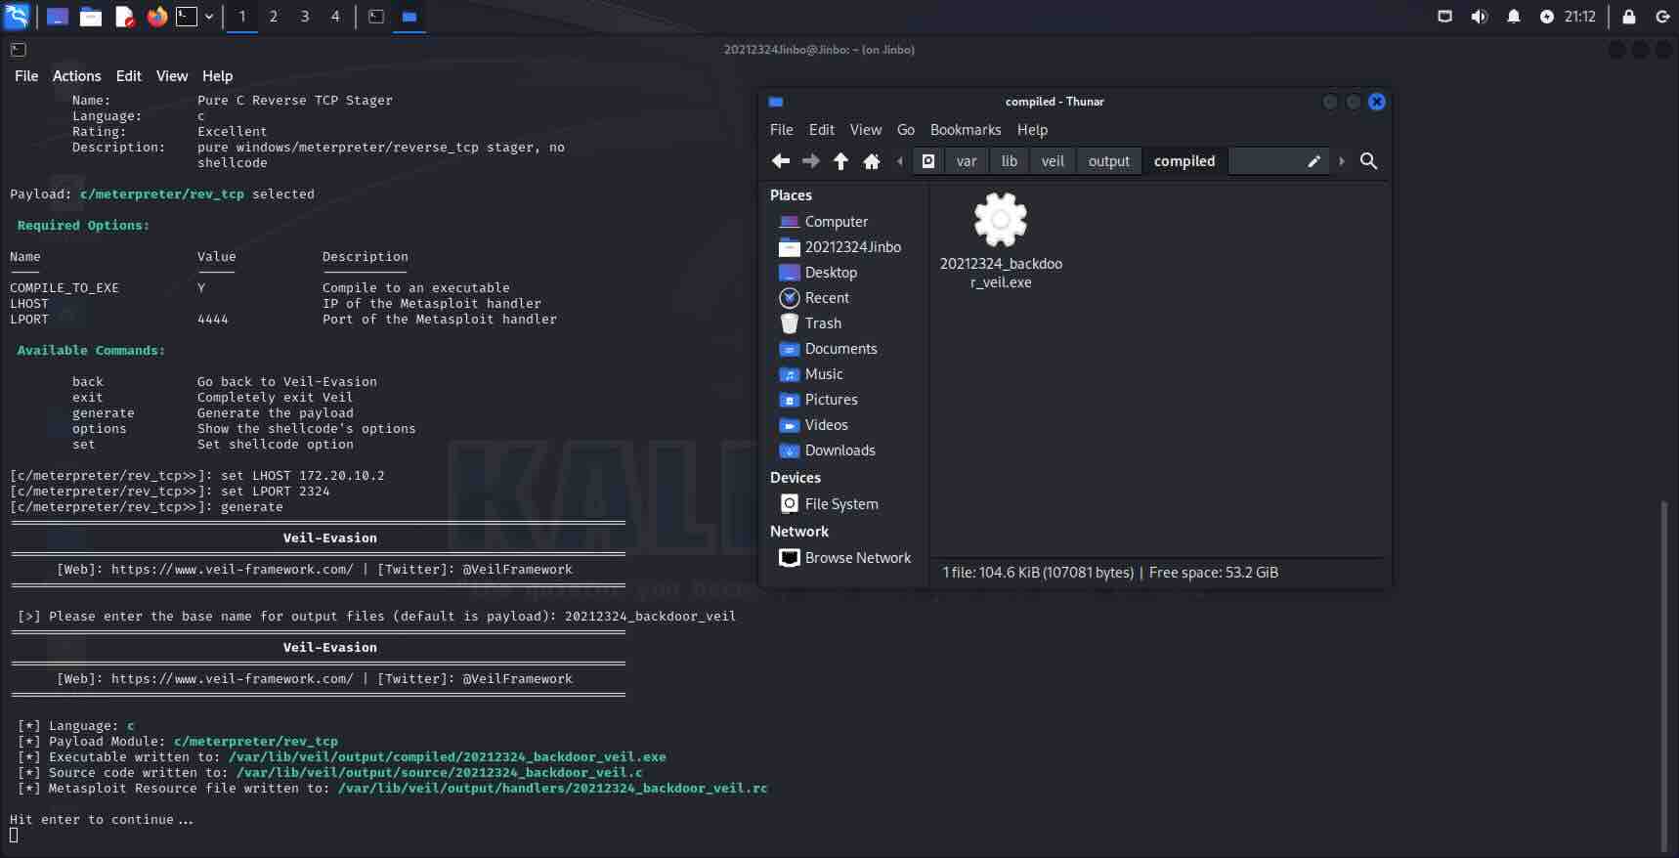Launch the file manager from the panel
This screenshot has width=1679, height=858.
[x=91, y=17]
